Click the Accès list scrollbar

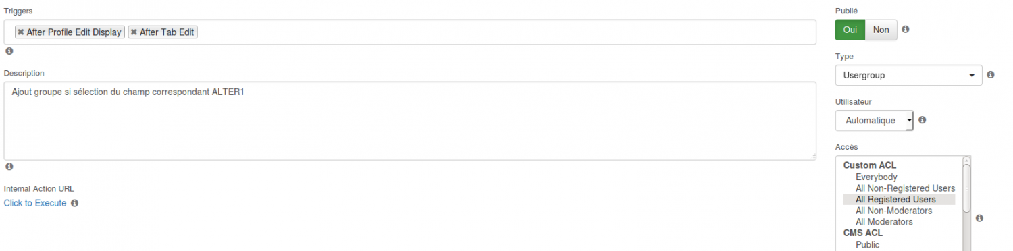coord(966,202)
